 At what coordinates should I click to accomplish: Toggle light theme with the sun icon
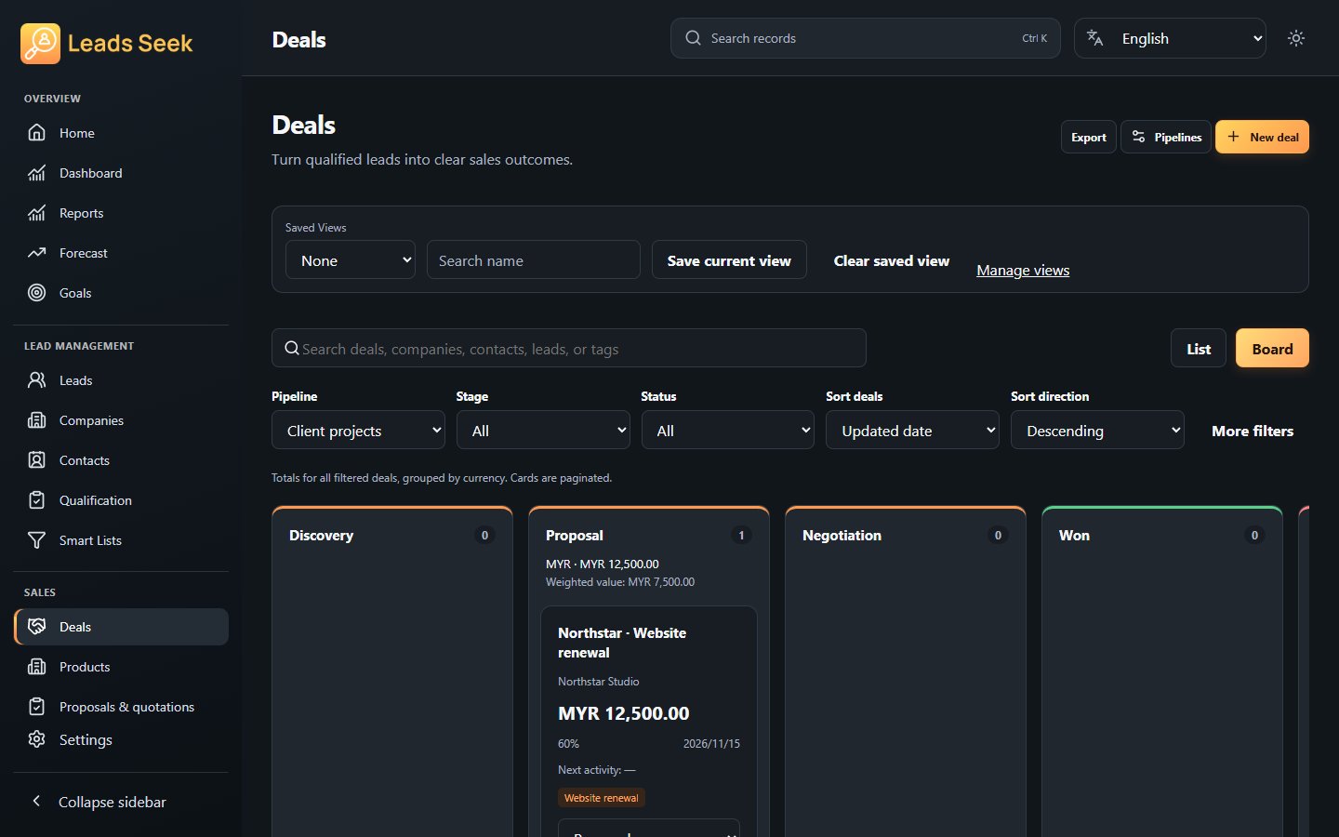[1296, 38]
